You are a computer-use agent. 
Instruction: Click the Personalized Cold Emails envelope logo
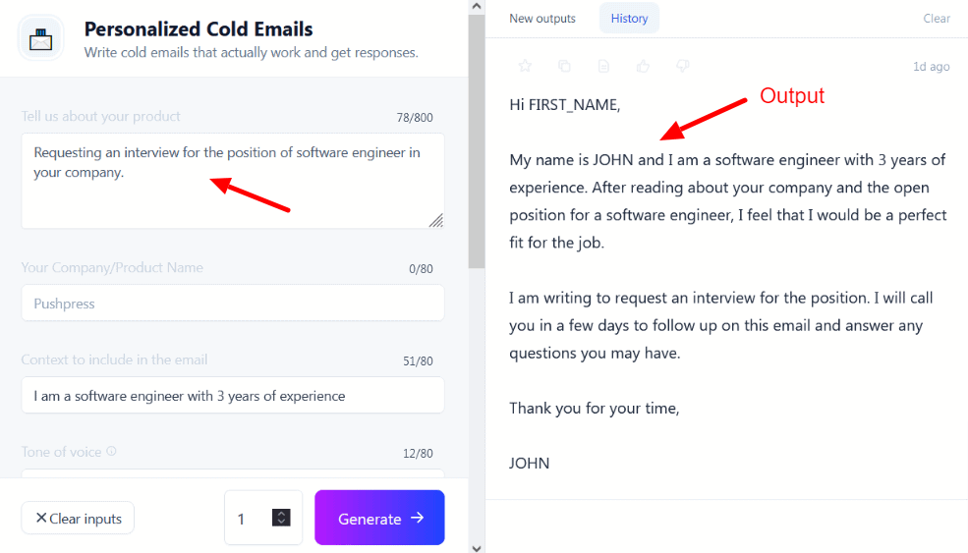point(40,39)
